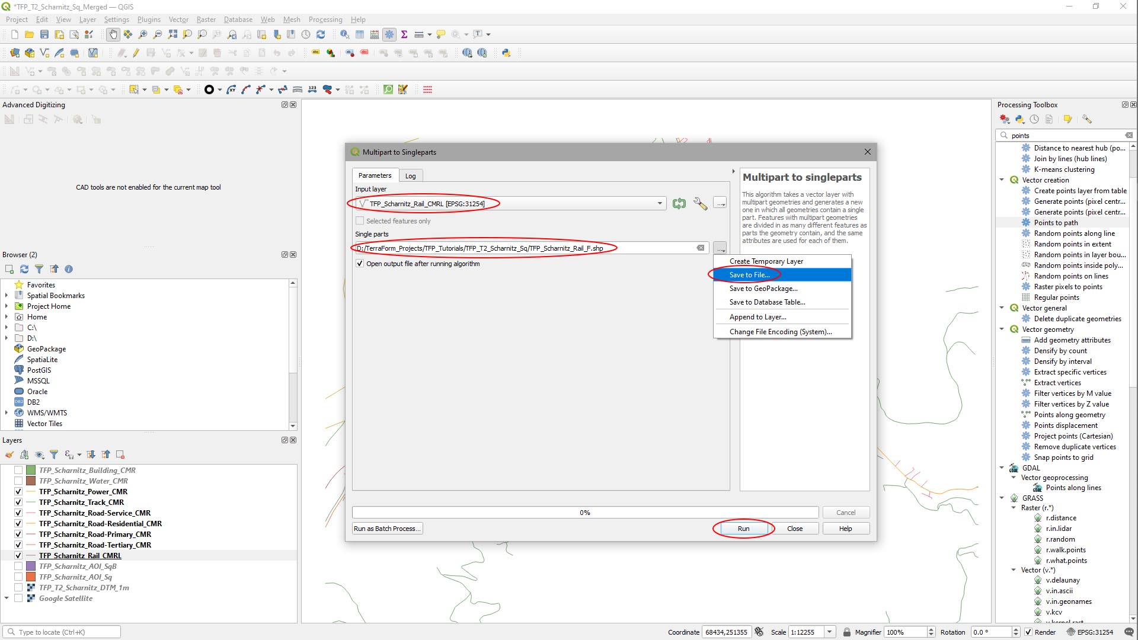Open the attribute table icon in toolbar
This screenshot has width=1138, height=640.
click(360, 34)
